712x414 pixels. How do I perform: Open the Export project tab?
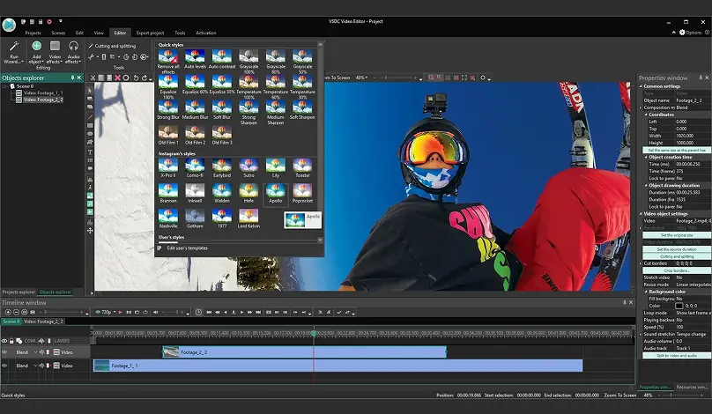click(150, 33)
